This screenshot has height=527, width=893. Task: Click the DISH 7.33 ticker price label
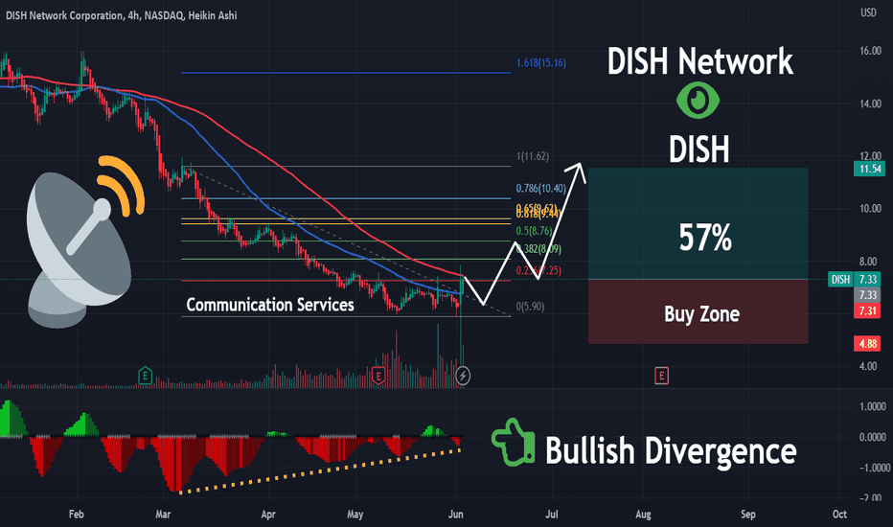[856, 279]
